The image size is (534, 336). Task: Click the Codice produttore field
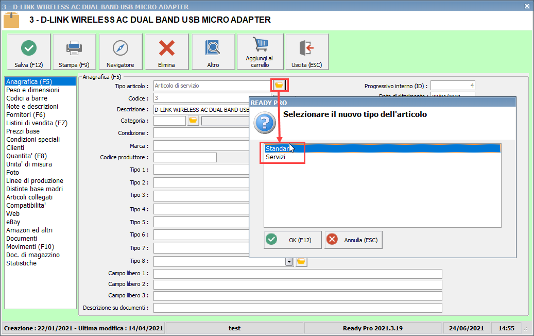(x=185, y=158)
